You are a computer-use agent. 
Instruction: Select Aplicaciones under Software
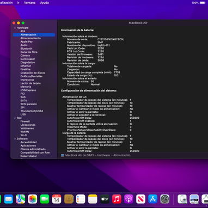pos(28,146)
